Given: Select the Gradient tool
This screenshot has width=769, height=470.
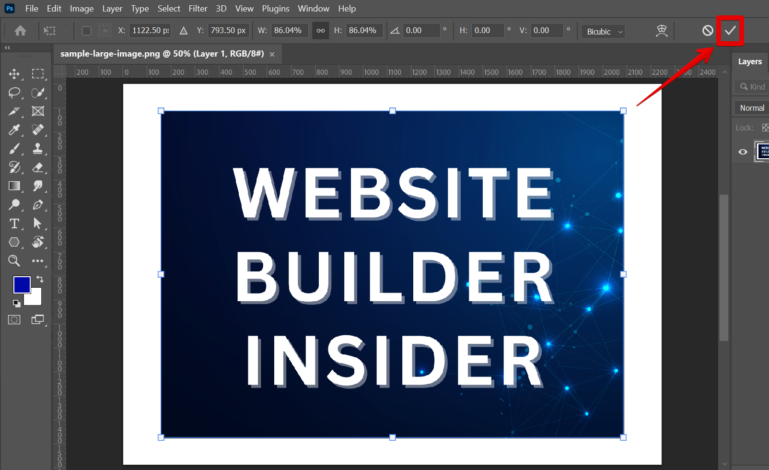Looking at the screenshot, I should click(14, 186).
